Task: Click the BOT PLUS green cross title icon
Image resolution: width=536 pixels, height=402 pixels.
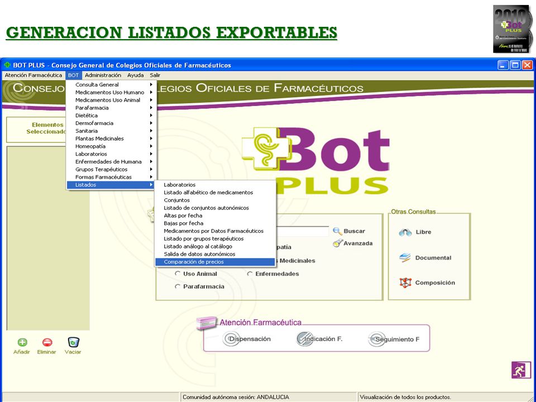Action: [7, 65]
